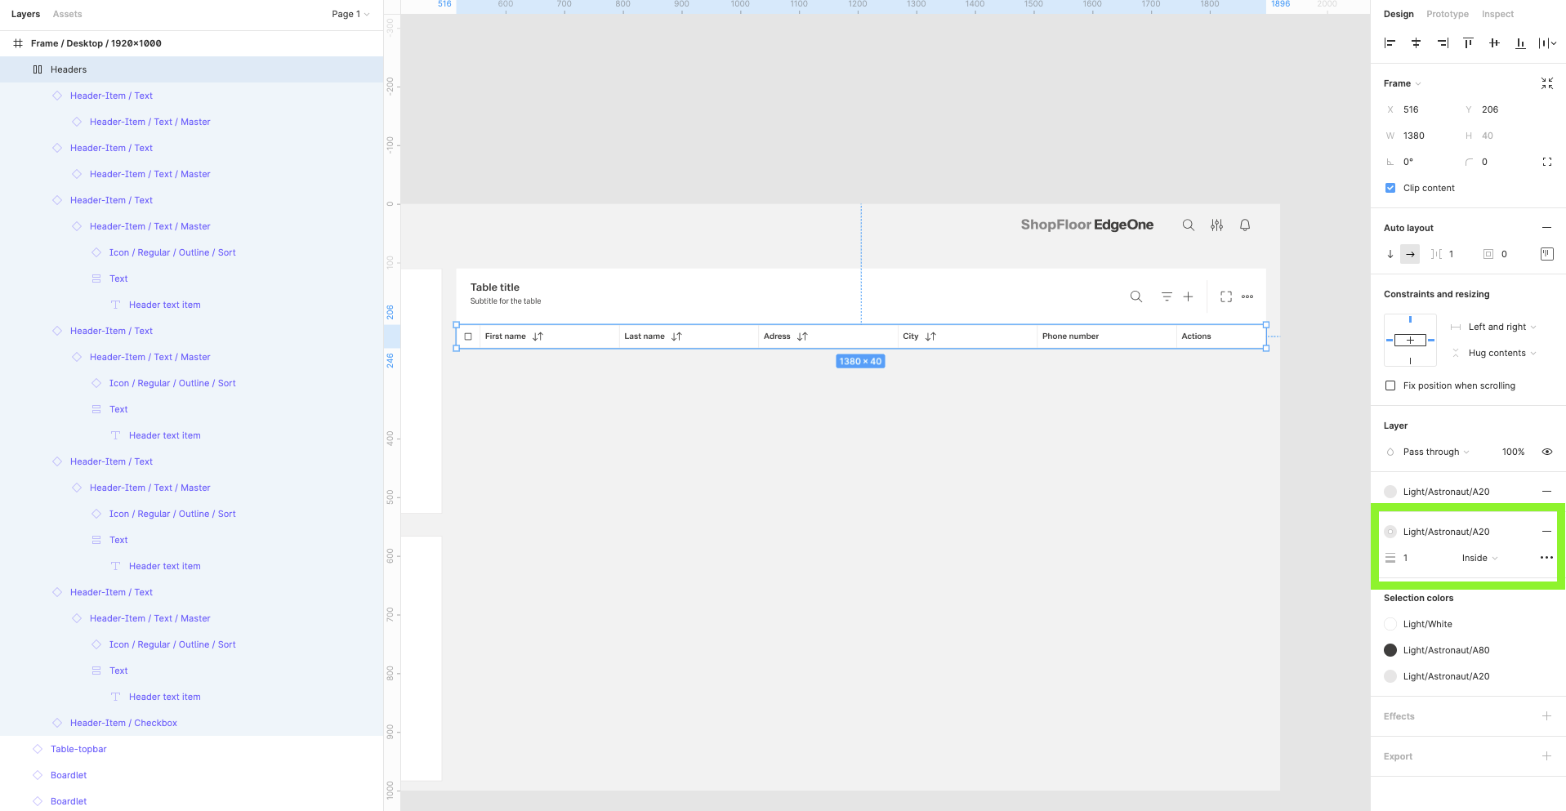Click the independent corners icon
The width and height of the screenshot is (1566, 811).
tap(1546, 162)
